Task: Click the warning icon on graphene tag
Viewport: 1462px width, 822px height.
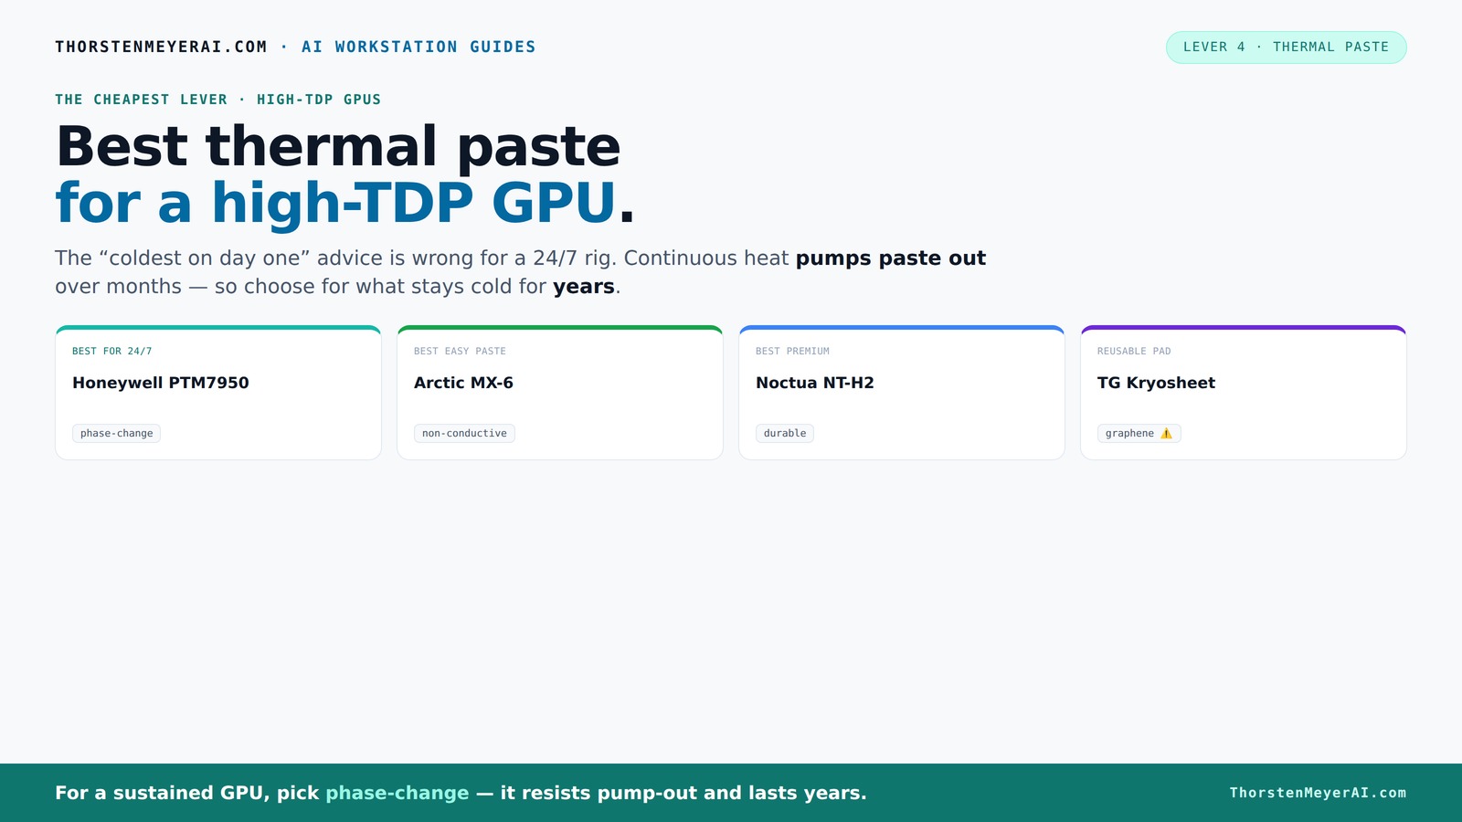Action: [x=1166, y=434]
